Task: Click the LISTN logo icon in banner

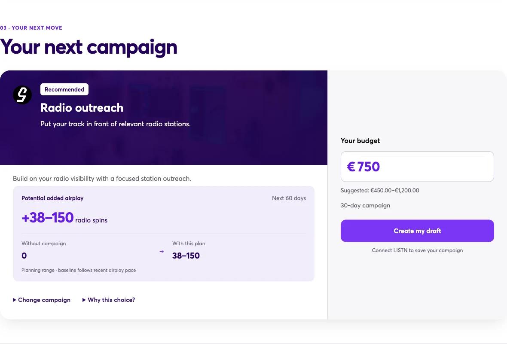Action: click(22, 95)
